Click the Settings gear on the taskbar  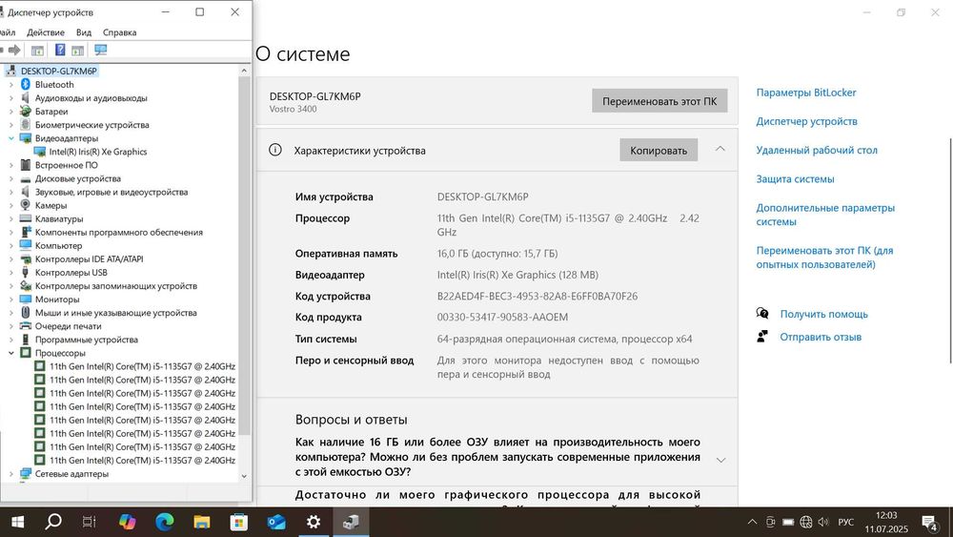314,522
